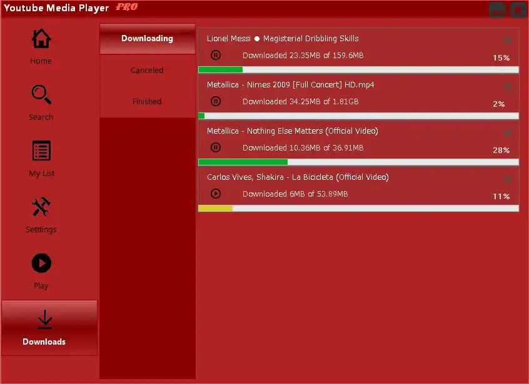Select the Downloading tab
This screenshot has width=529, height=384.
pyautogui.click(x=148, y=39)
